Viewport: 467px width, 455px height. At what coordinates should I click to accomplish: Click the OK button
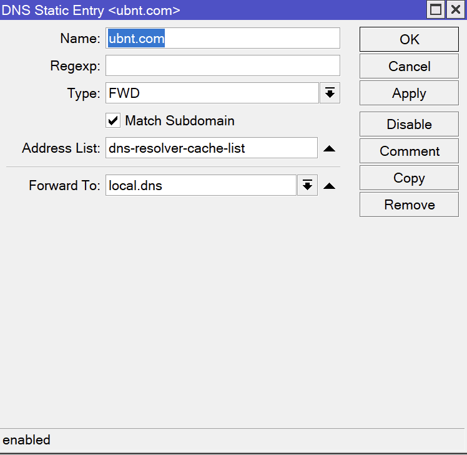[x=409, y=39]
